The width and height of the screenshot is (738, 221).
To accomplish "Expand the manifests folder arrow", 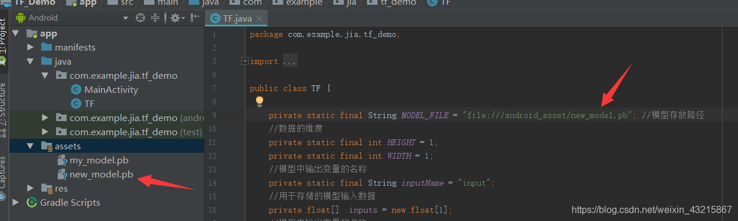I will tap(31, 47).
